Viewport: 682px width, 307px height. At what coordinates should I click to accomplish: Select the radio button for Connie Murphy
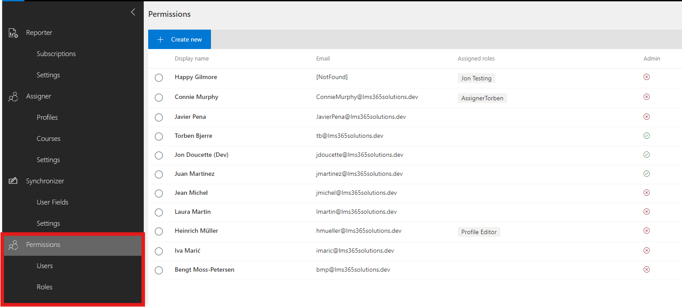[x=159, y=98]
